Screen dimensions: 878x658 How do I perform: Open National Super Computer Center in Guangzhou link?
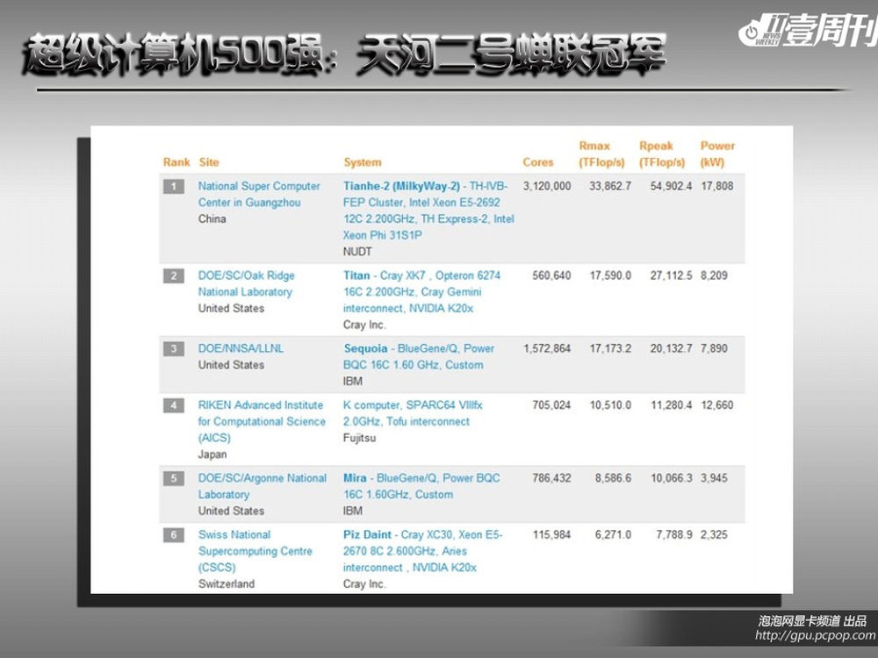click(x=259, y=194)
